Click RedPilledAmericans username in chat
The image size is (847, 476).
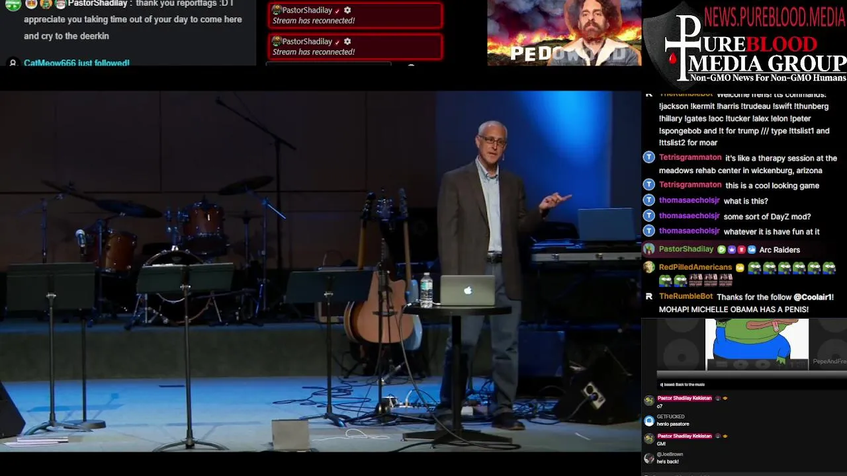(695, 267)
